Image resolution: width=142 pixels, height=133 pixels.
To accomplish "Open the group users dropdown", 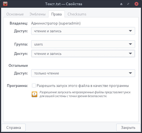I will [83, 44].
